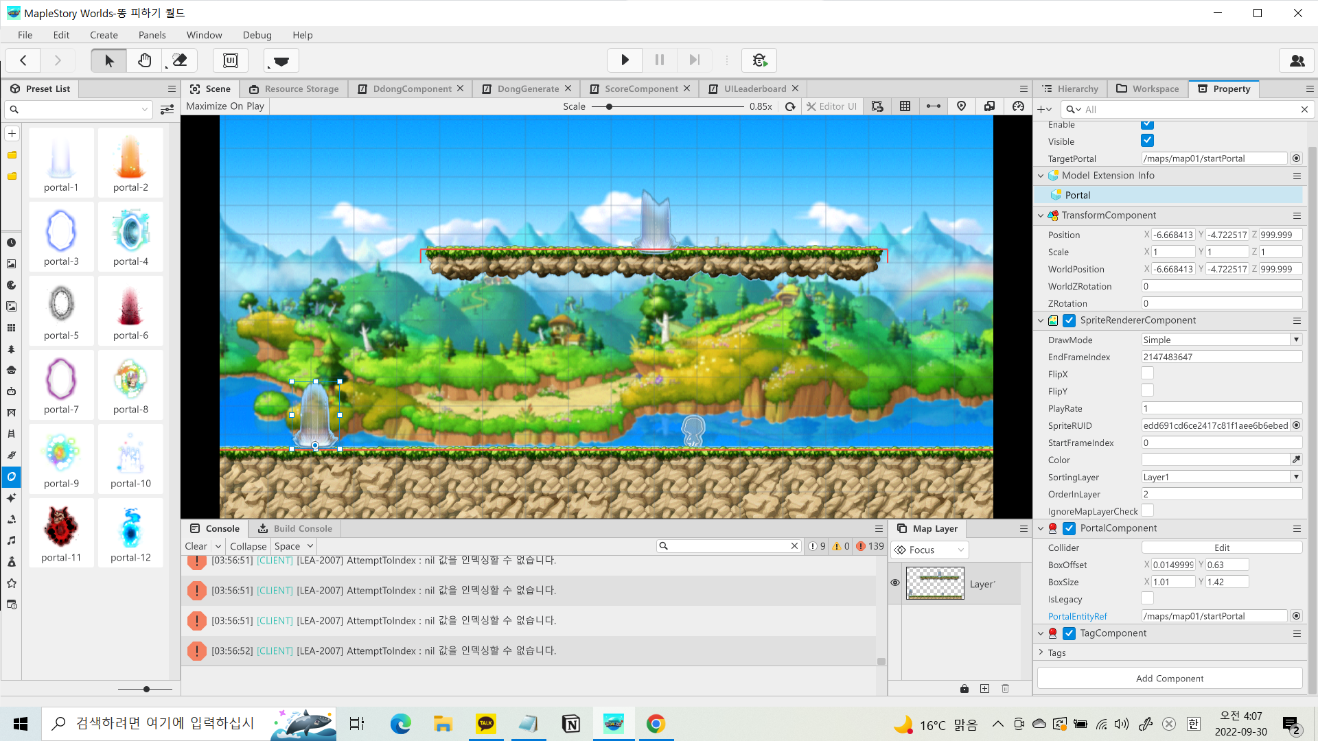Click the location pin icon in scene toolbar
Screen dimensions: 1318x741
962,106
